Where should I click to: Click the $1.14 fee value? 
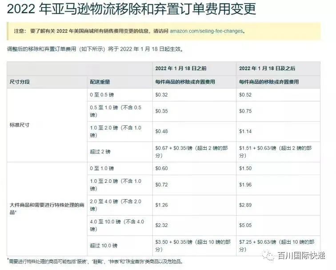click(x=245, y=132)
